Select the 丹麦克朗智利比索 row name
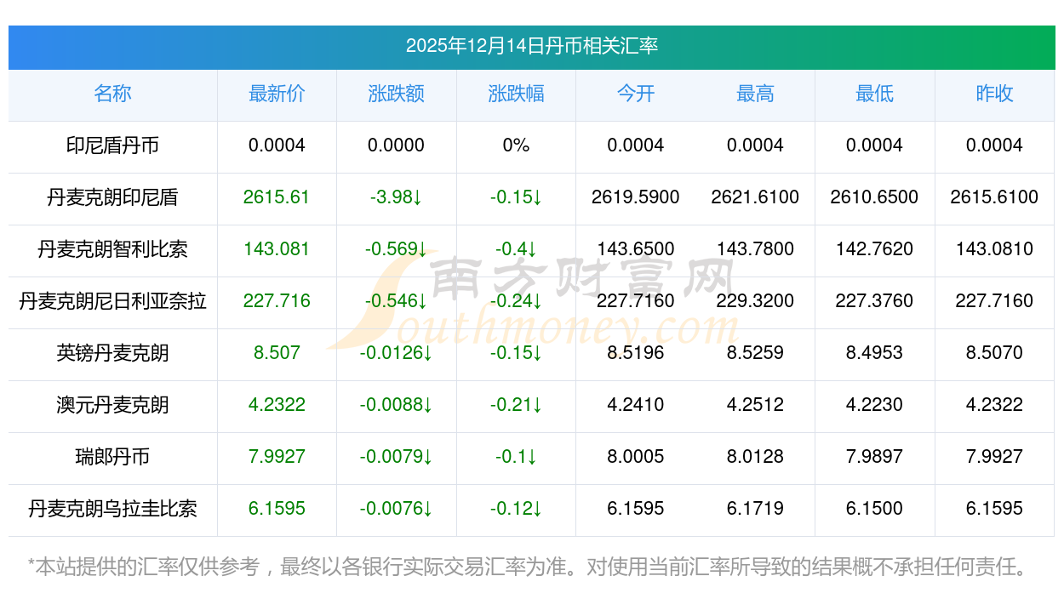This screenshot has height=593, width=1064. [x=112, y=249]
